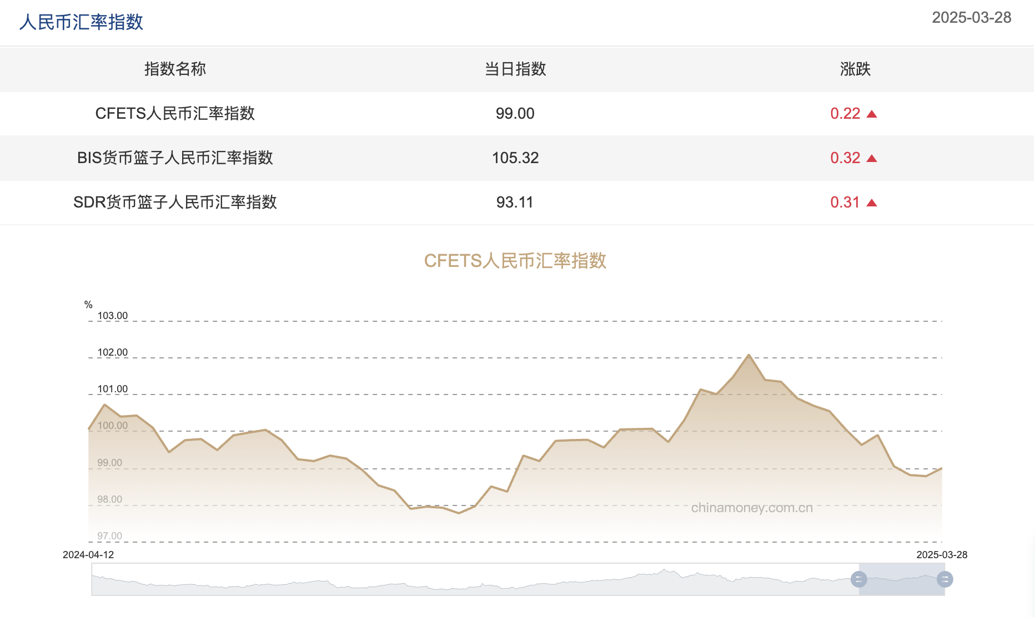This screenshot has height=617, width=1035.
Task: Click the right handle icon on the range navigator
Action: (946, 580)
